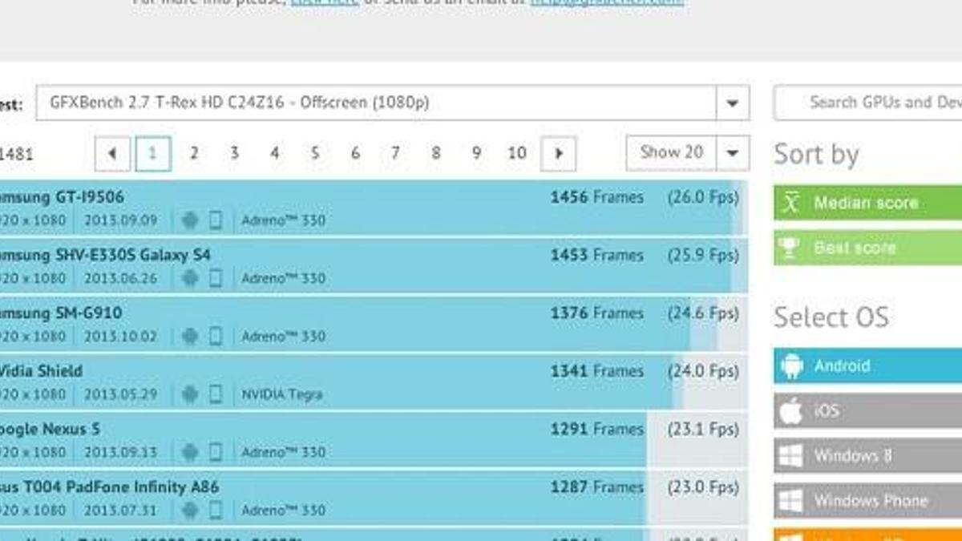The height and width of the screenshot is (541, 962).
Task: Click the (23.1 Fps) value
Action: click(x=703, y=429)
